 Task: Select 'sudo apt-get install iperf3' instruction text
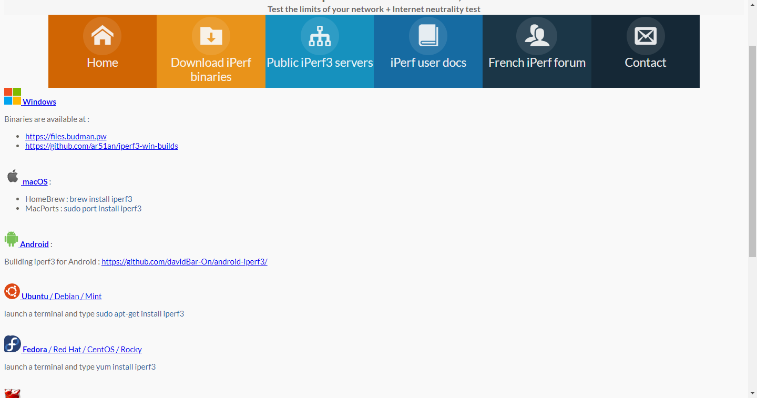click(x=140, y=314)
